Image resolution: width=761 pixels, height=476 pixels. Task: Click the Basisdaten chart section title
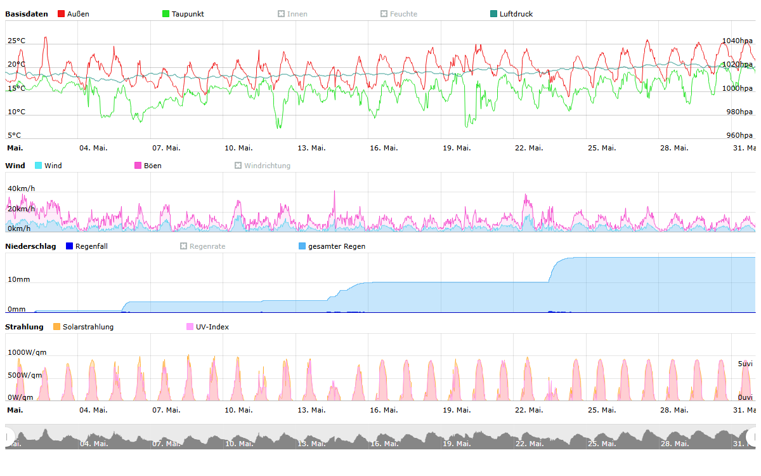click(27, 14)
